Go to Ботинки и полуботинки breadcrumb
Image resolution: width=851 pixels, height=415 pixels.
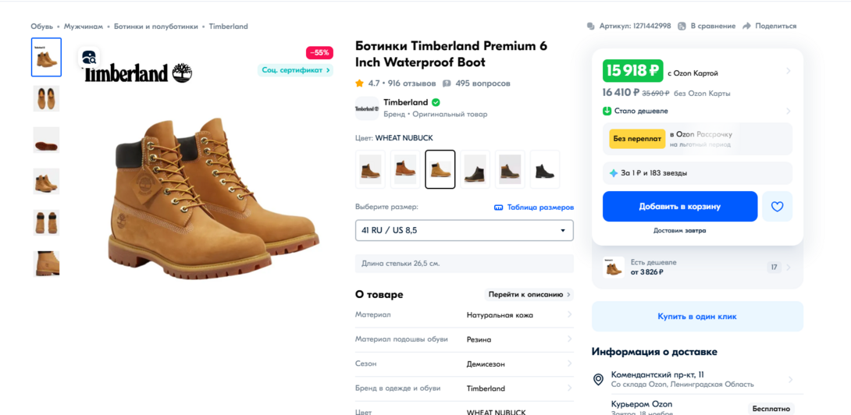(155, 27)
